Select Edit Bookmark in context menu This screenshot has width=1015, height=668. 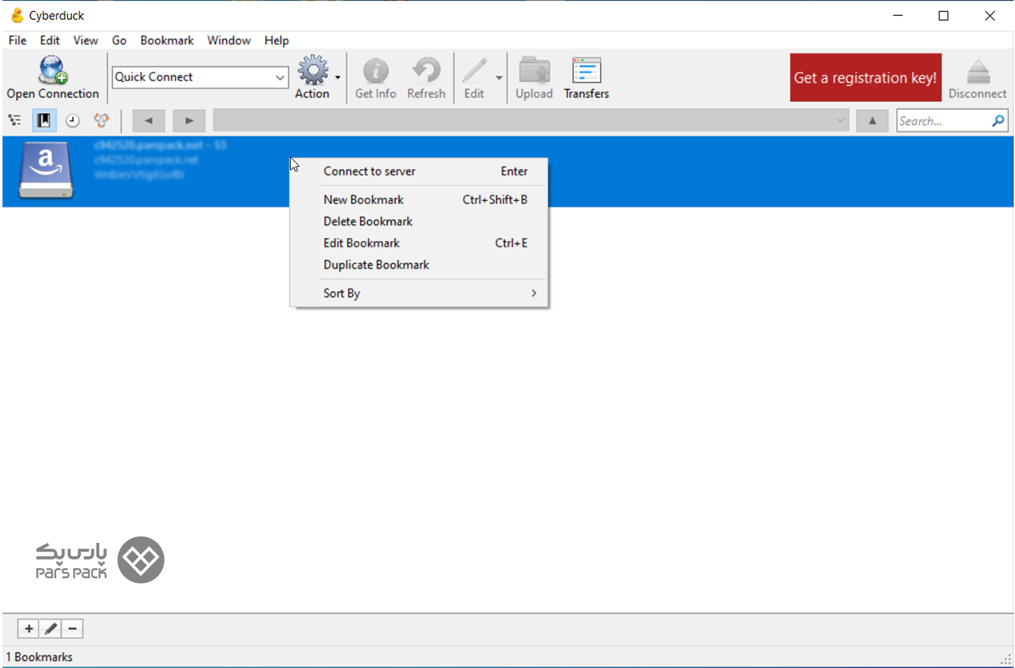coord(361,243)
